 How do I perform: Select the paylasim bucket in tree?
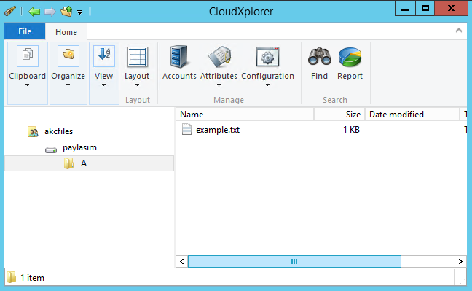point(80,147)
